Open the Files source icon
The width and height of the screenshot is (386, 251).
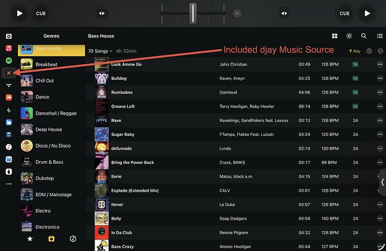pos(8,159)
